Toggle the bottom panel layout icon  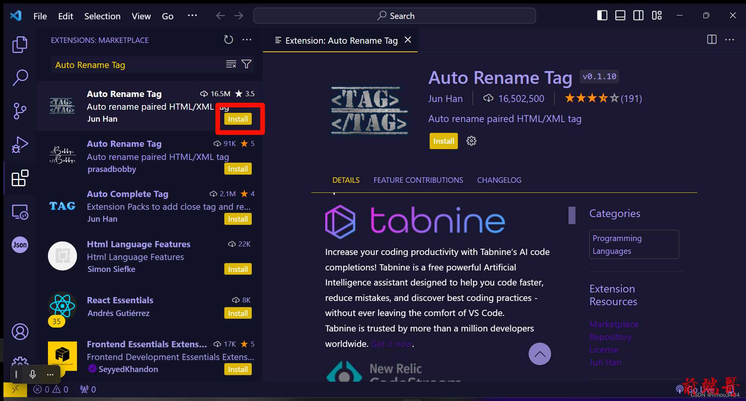620,15
